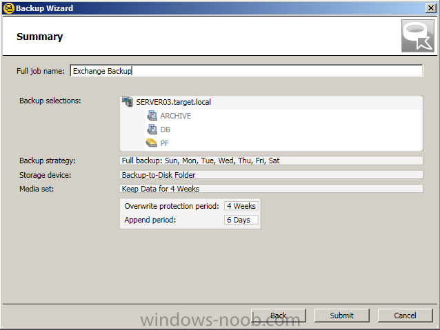The image size is (440, 330).
Task: Click the PF public folder icon
Action: pos(152,143)
